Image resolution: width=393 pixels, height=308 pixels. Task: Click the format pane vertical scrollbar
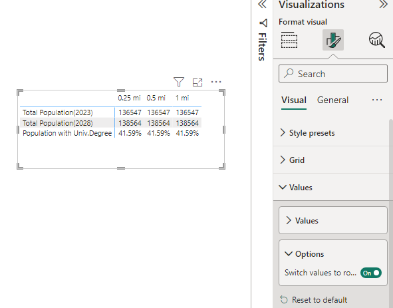coord(391,213)
